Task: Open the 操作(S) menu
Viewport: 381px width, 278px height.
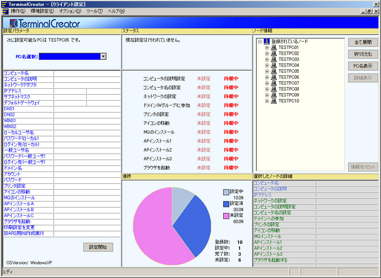Action: click(x=18, y=11)
